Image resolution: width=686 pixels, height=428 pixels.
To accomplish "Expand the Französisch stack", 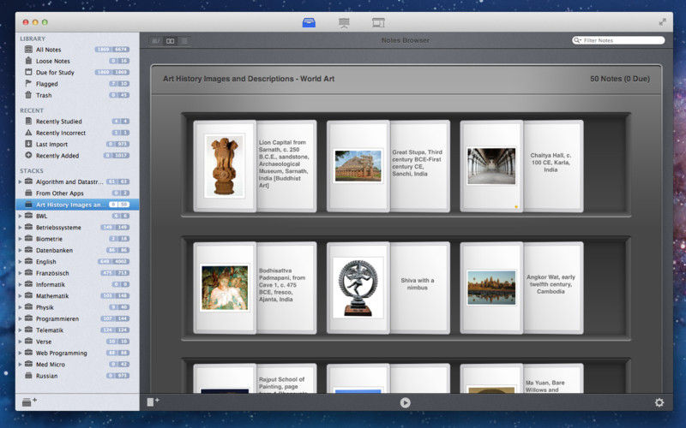I will click(20, 272).
